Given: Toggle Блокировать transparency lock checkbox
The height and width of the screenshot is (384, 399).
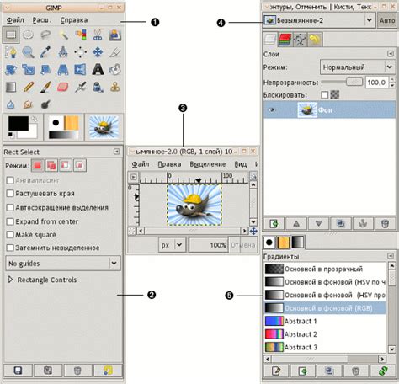Looking at the screenshot, I should coord(325,95).
